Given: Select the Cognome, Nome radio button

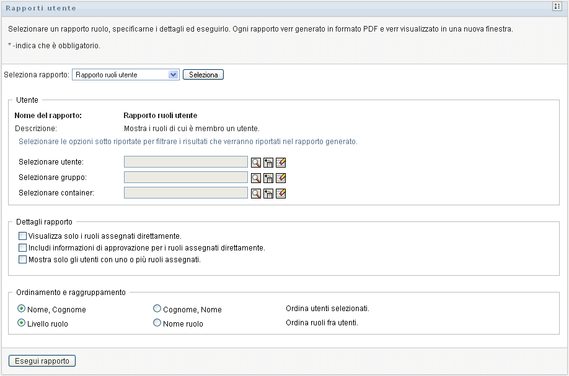Looking at the screenshot, I should (x=157, y=309).
